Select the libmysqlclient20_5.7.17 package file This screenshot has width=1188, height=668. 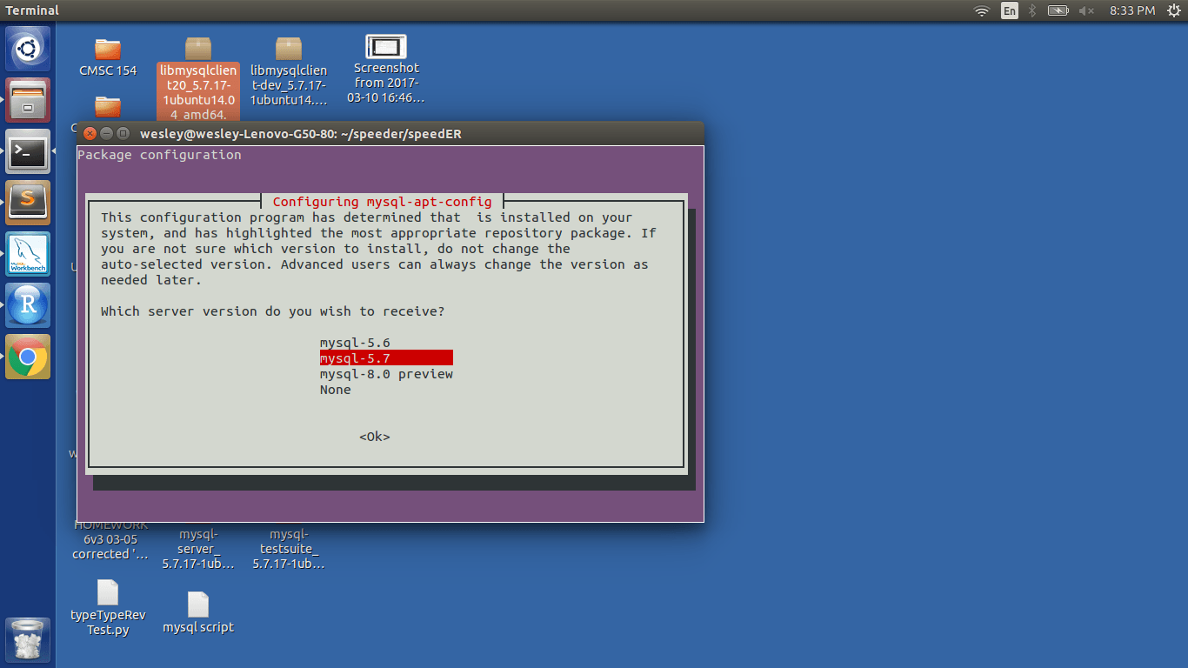198,79
